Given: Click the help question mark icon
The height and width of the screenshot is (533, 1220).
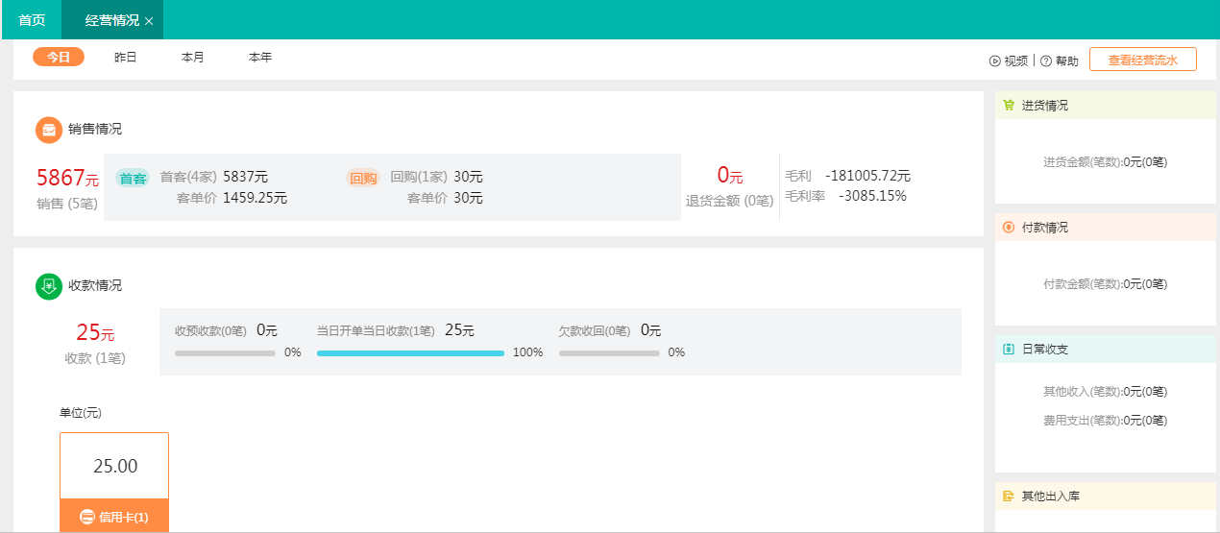Looking at the screenshot, I should coord(1046,61).
